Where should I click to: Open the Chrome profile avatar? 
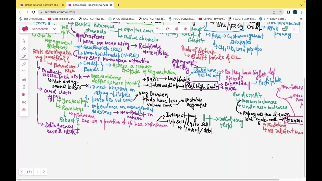click(x=295, y=12)
